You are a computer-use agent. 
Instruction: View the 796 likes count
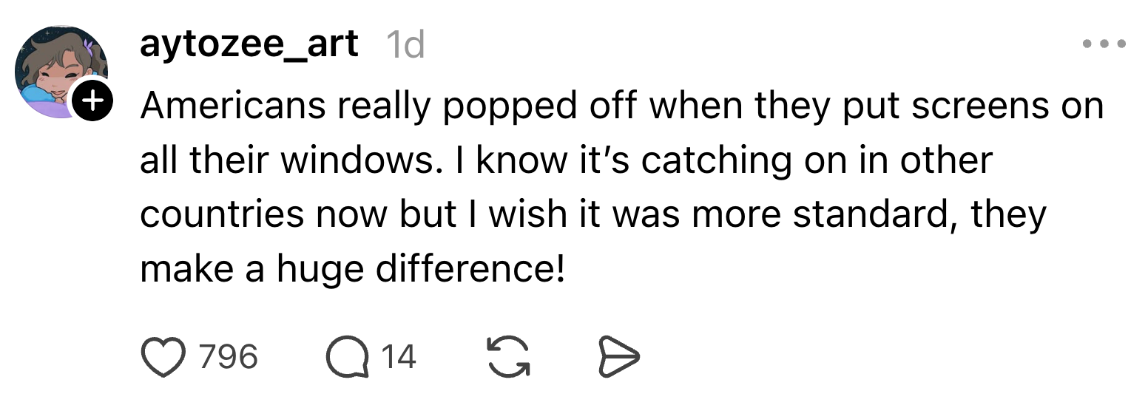click(229, 357)
